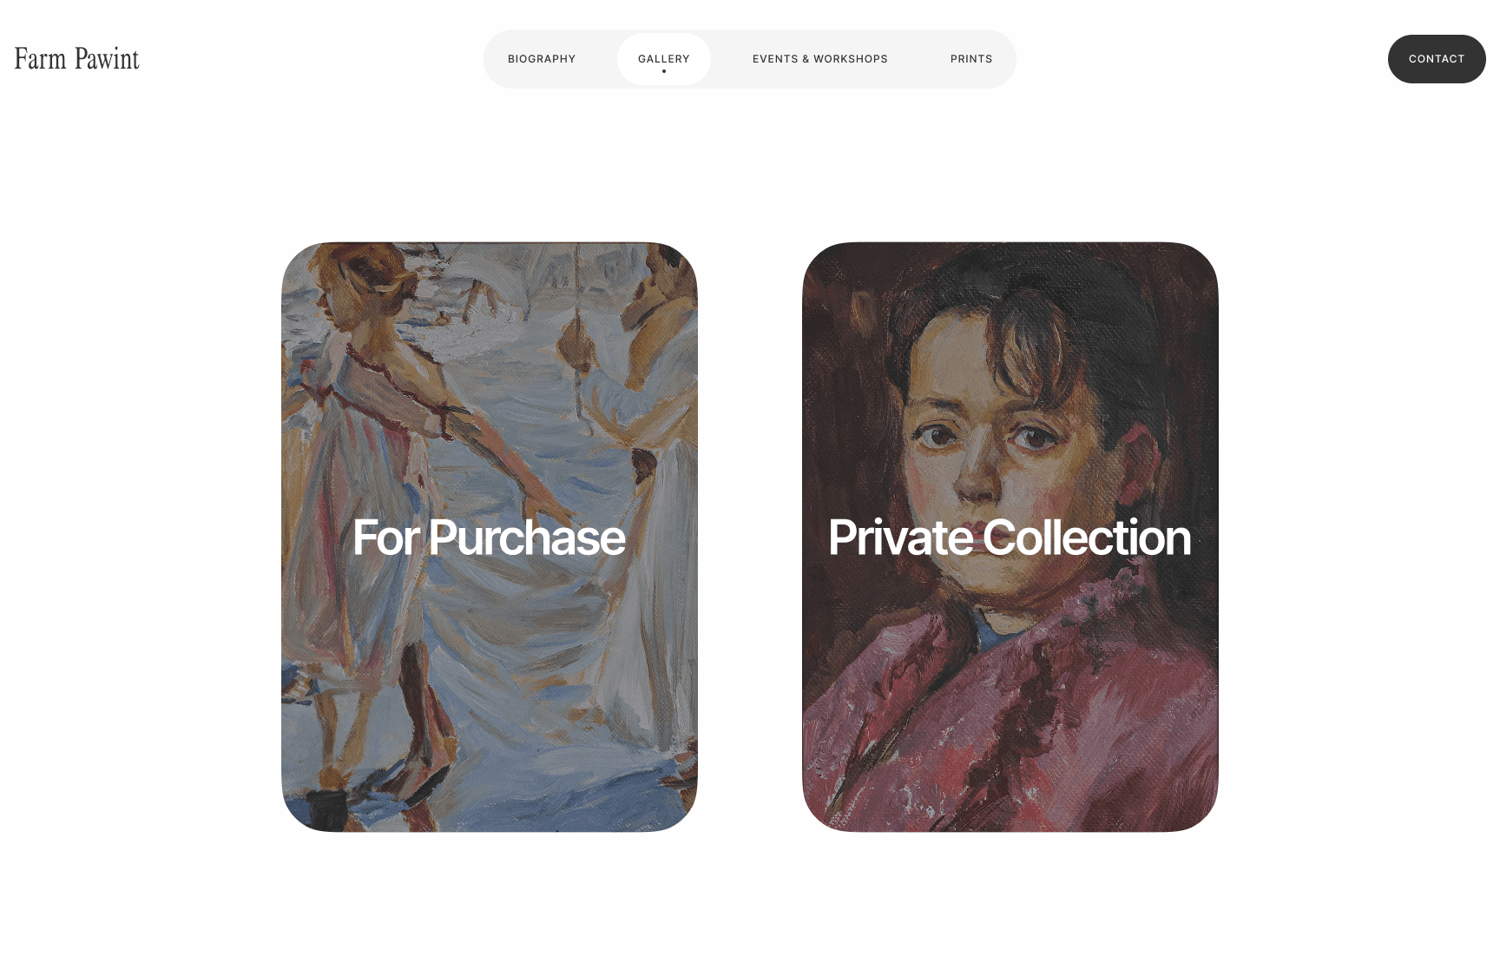Click the 'Private Collection' heading text
The height and width of the screenshot is (970, 1500).
point(1010,538)
